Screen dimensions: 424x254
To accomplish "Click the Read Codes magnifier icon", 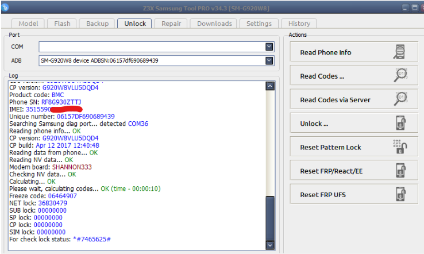I will pos(400,75).
